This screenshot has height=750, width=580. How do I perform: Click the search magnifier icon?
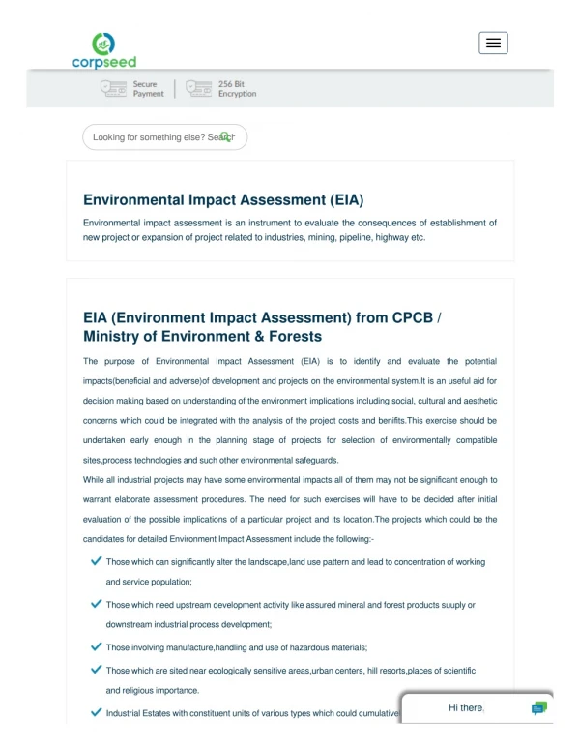(225, 136)
